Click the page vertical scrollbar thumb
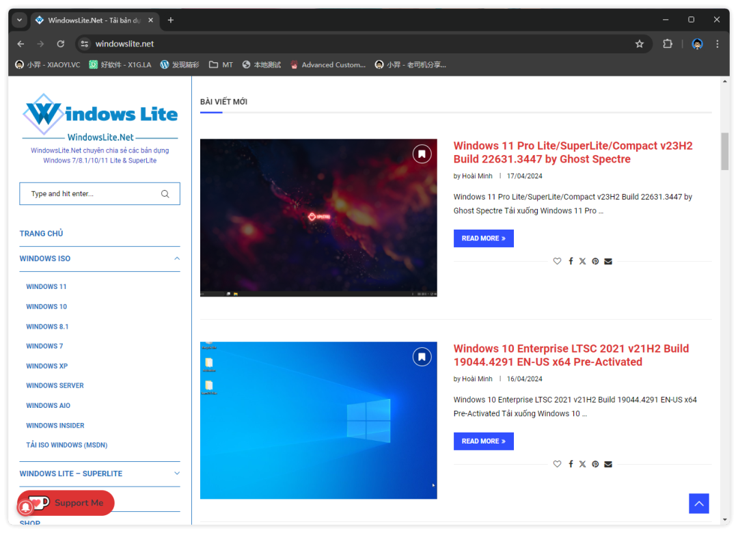 coord(725,151)
